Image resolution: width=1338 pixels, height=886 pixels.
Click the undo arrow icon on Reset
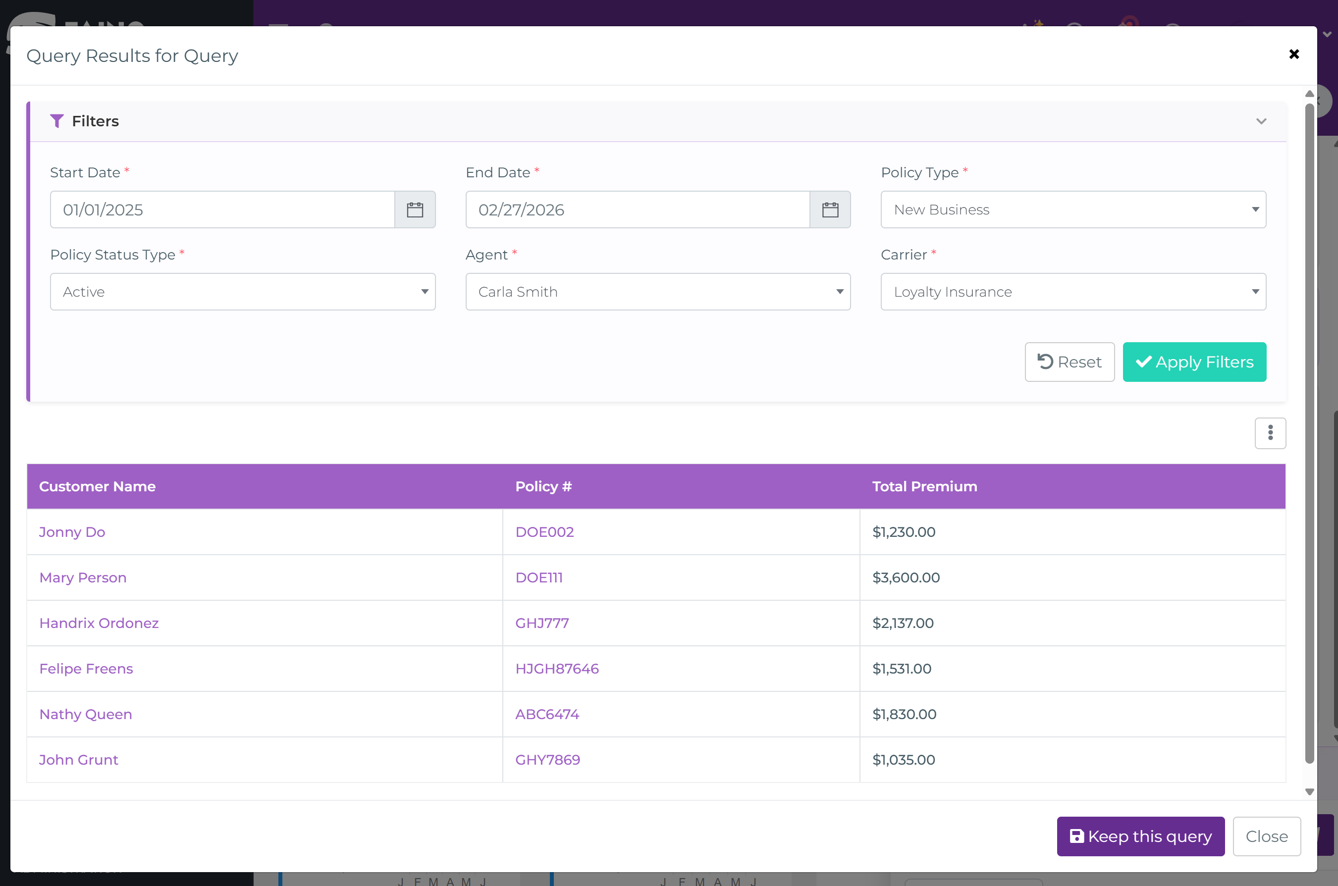[1046, 361]
